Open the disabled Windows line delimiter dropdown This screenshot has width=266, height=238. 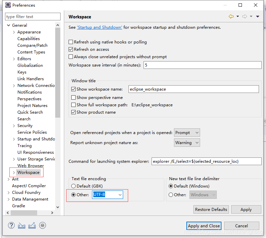coord(203,195)
